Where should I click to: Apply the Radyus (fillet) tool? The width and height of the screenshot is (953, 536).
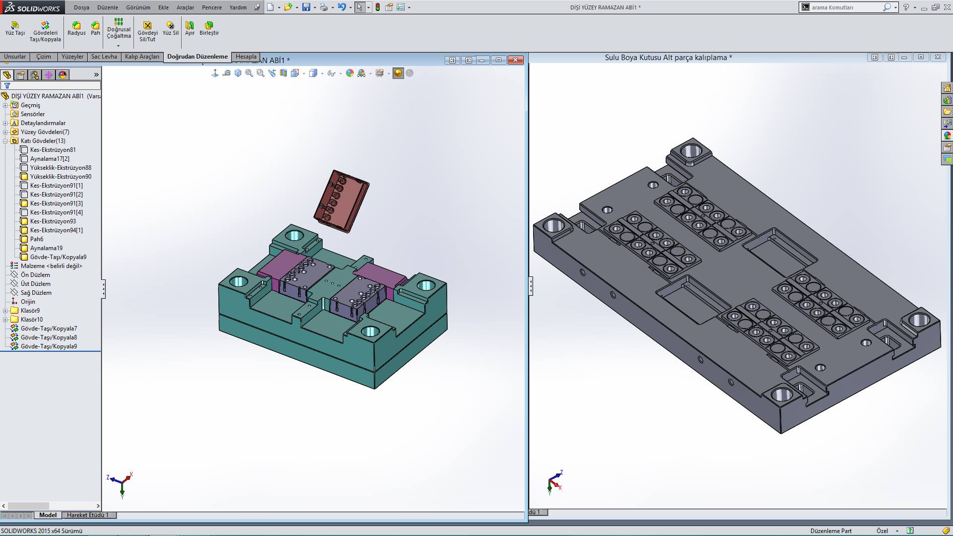click(76, 28)
